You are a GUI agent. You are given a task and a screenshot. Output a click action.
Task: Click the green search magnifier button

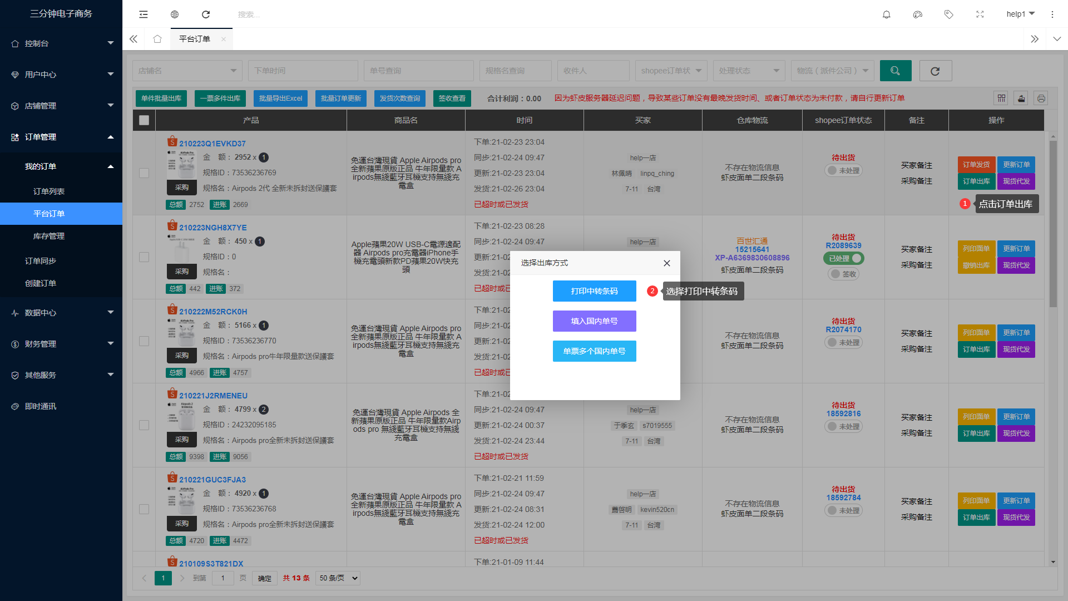pos(896,71)
